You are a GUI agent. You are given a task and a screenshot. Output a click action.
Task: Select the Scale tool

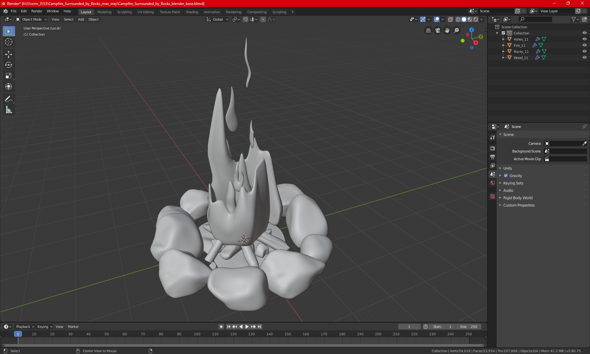click(x=9, y=76)
